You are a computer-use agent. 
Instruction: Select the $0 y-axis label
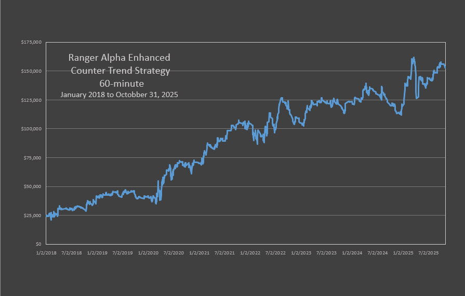click(x=38, y=244)
